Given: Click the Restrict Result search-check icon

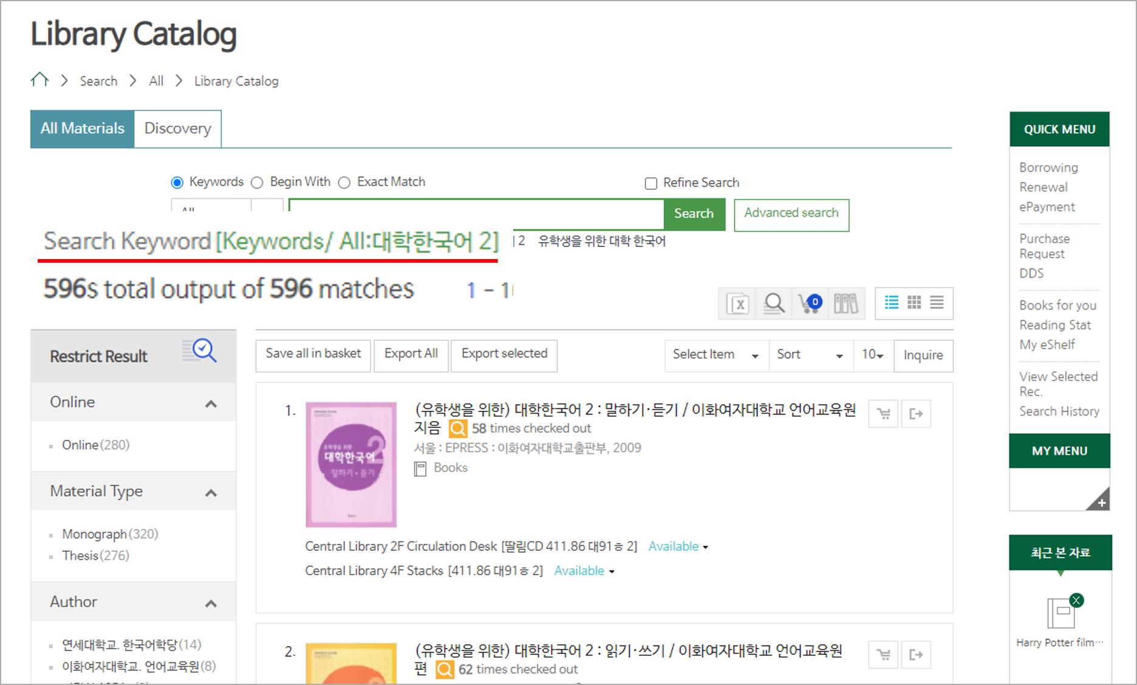Looking at the screenshot, I should click(200, 351).
